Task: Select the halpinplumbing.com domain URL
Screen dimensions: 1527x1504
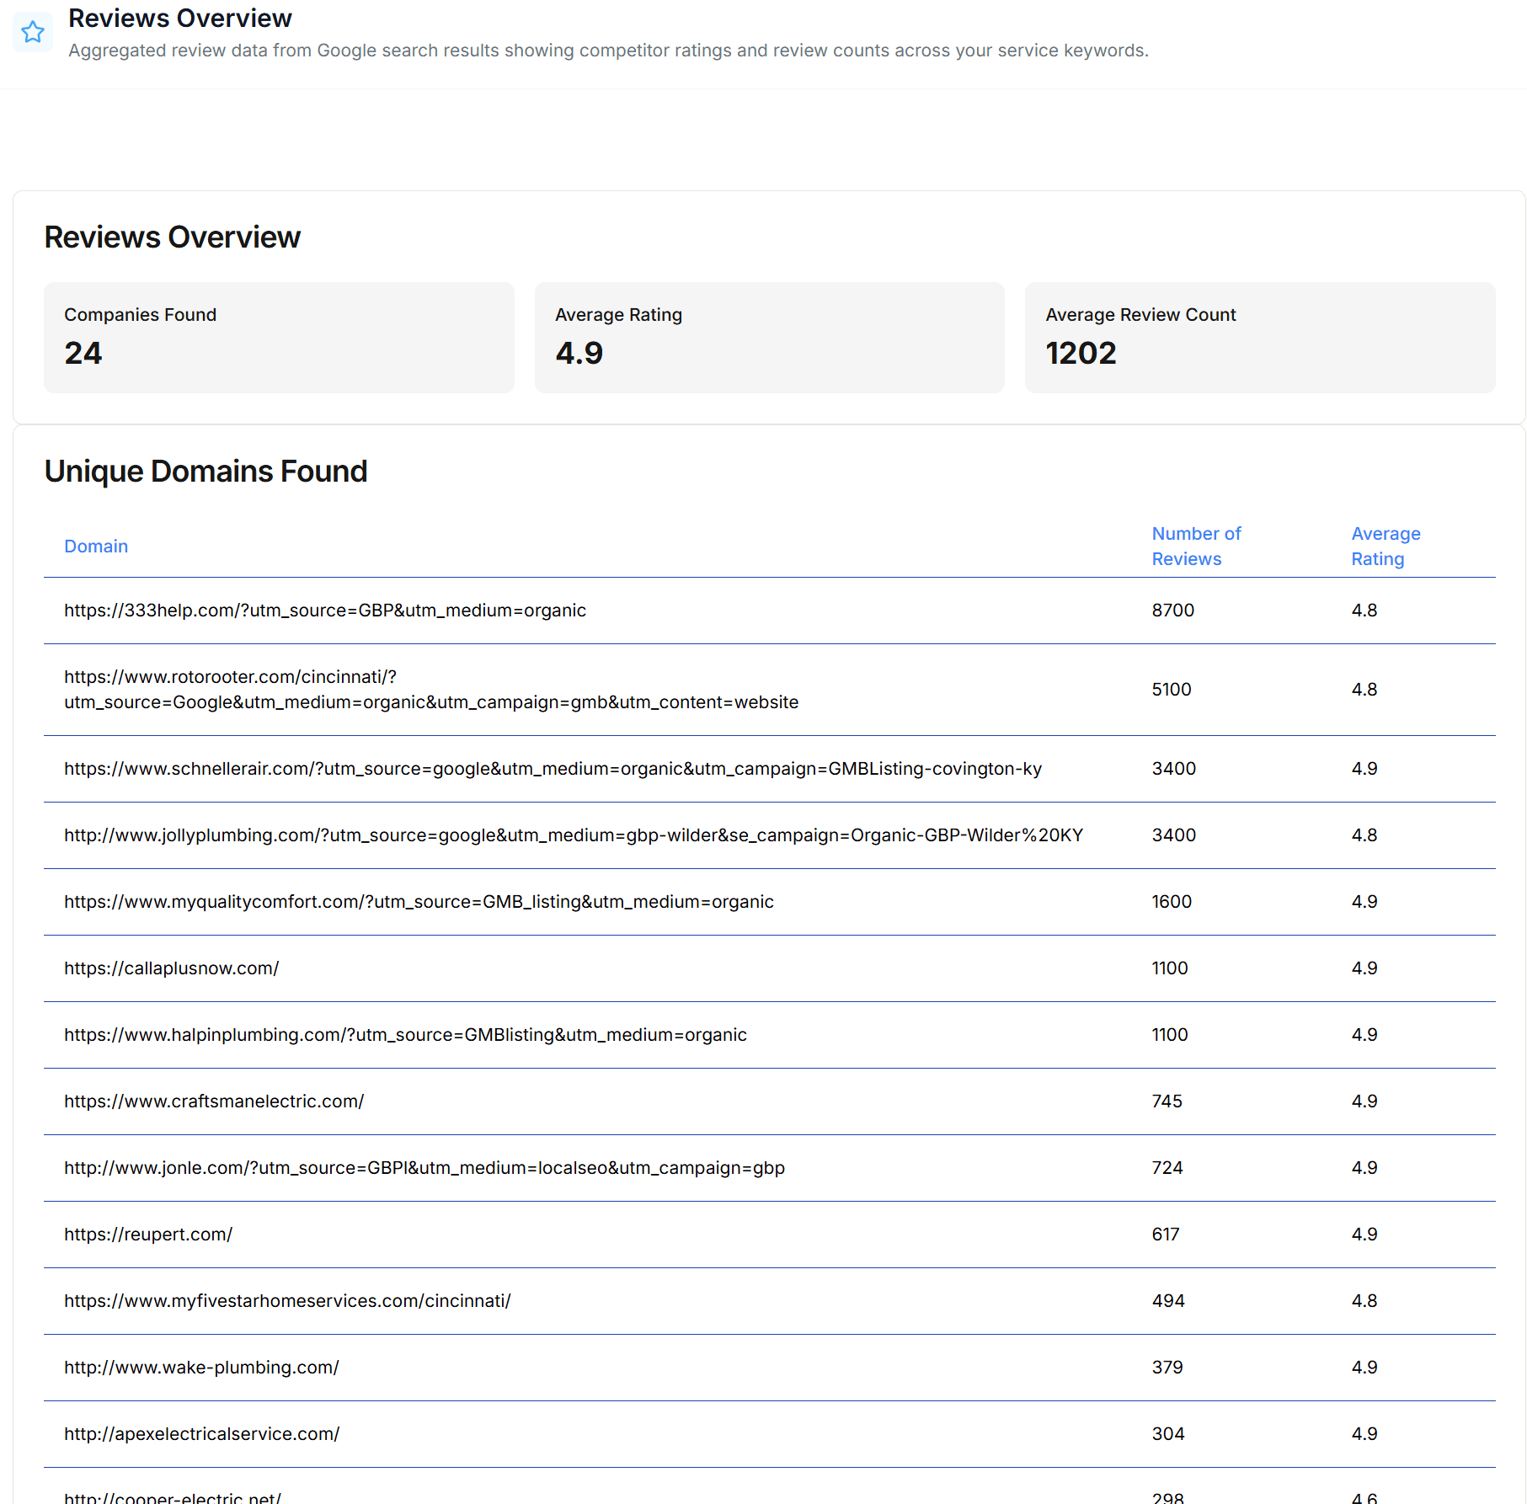Action: pyautogui.click(x=405, y=1035)
